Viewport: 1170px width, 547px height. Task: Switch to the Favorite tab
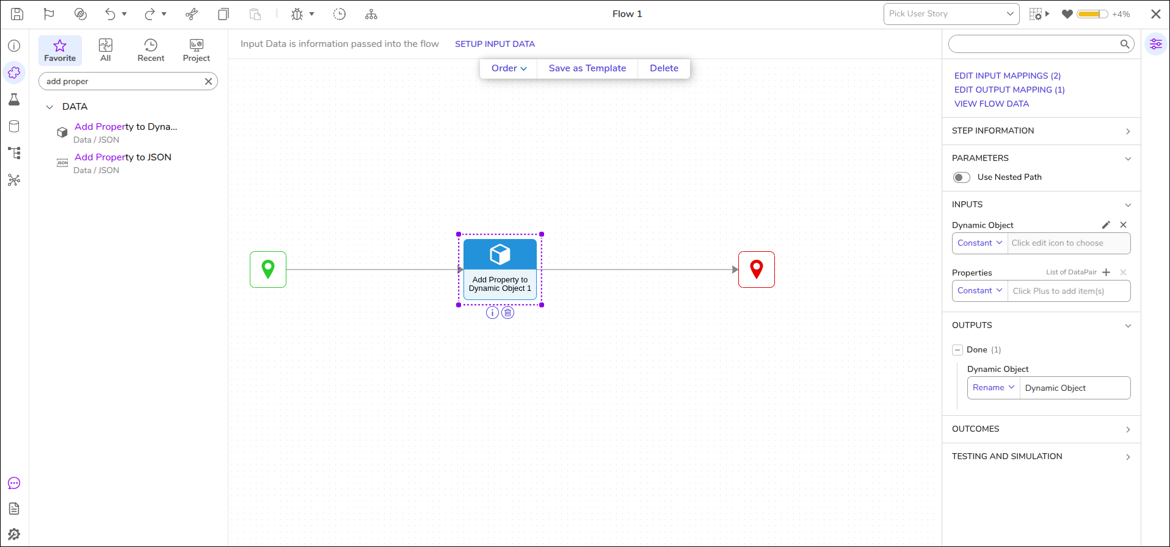(x=60, y=50)
